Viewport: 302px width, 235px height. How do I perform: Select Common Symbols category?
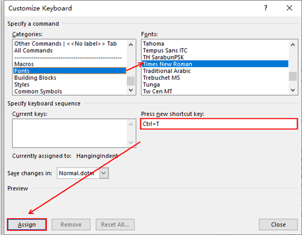[x=38, y=91]
